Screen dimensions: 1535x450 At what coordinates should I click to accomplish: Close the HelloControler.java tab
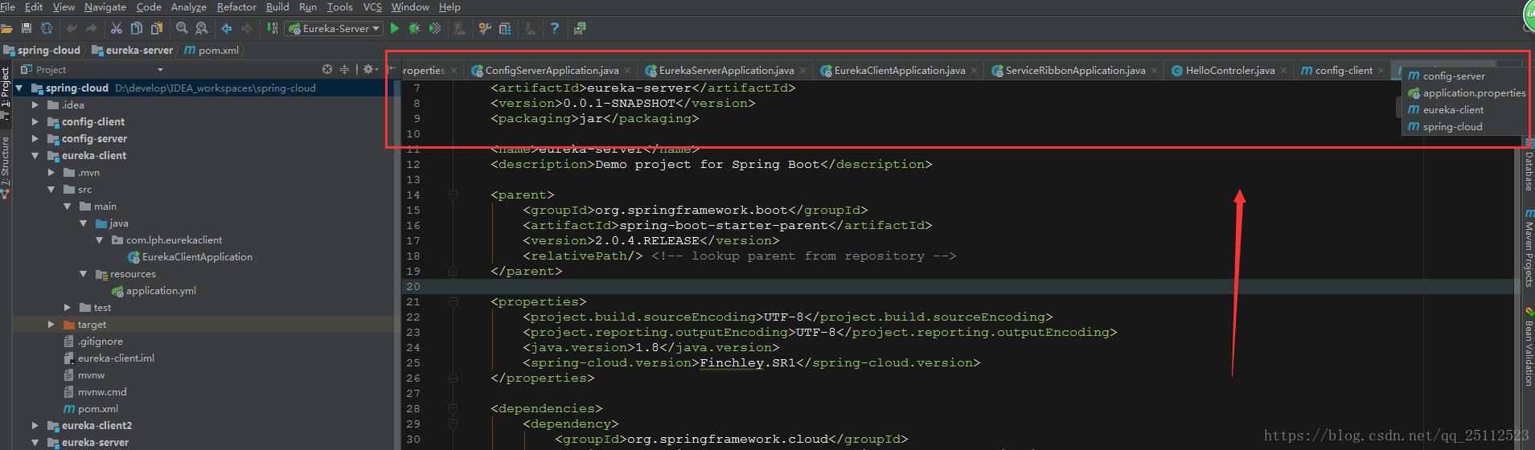click(x=1283, y=71)
